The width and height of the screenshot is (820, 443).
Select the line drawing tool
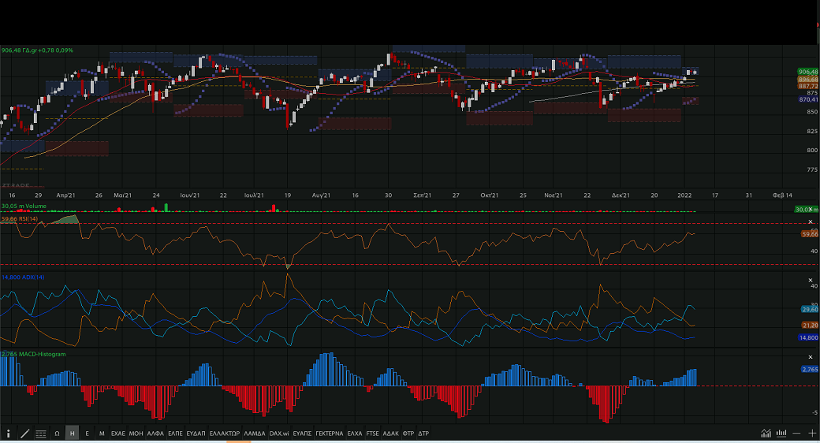[24, 434]
